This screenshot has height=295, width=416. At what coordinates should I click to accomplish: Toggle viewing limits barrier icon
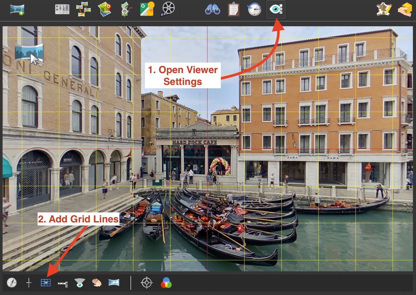63,284
